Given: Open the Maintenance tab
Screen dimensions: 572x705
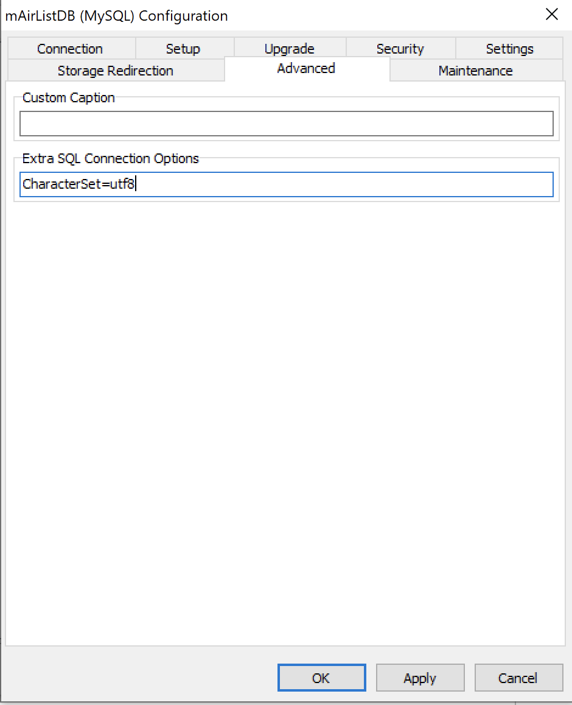Looking at the screenshot, I should (475, 71).
